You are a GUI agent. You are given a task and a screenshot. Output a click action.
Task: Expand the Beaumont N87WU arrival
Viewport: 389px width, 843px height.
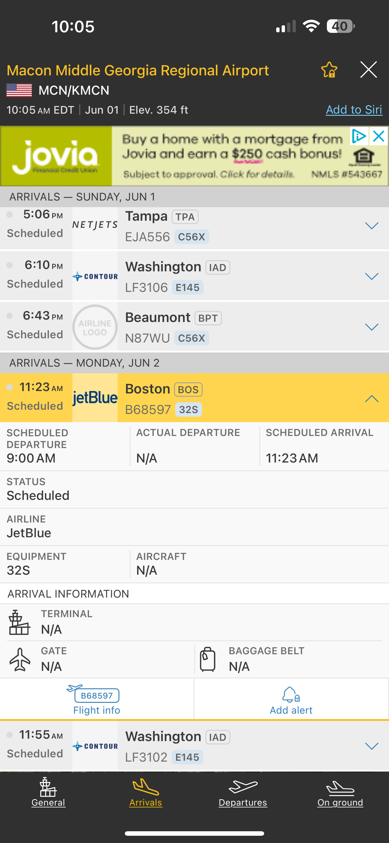coord(371,327)
